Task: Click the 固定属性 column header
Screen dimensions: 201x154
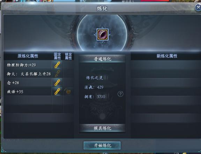Action: pyautogui.click(x=57, y=56)
